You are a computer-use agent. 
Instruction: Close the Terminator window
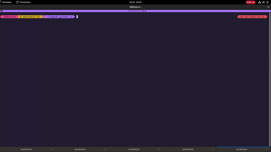pos(268,7)
